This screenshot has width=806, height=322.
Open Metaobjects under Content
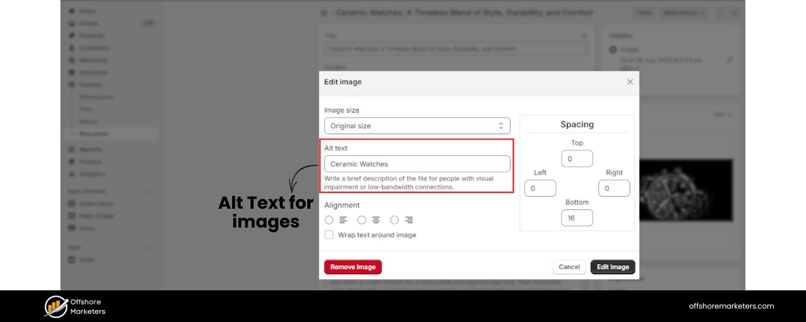pyautogui.click(x=97, y=97)
